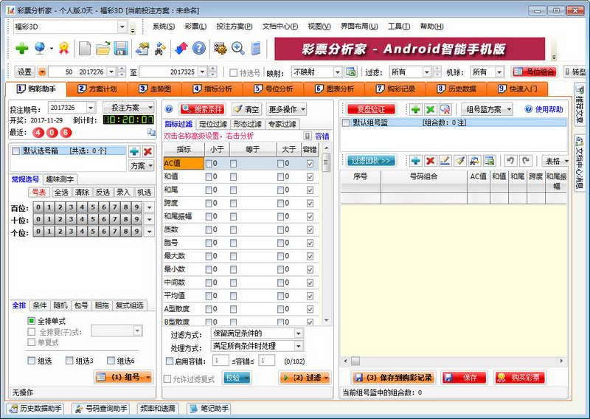
Task: Click the green X icon next to 复盘验证
Action: pyautogui.click(x=430, y=110)
